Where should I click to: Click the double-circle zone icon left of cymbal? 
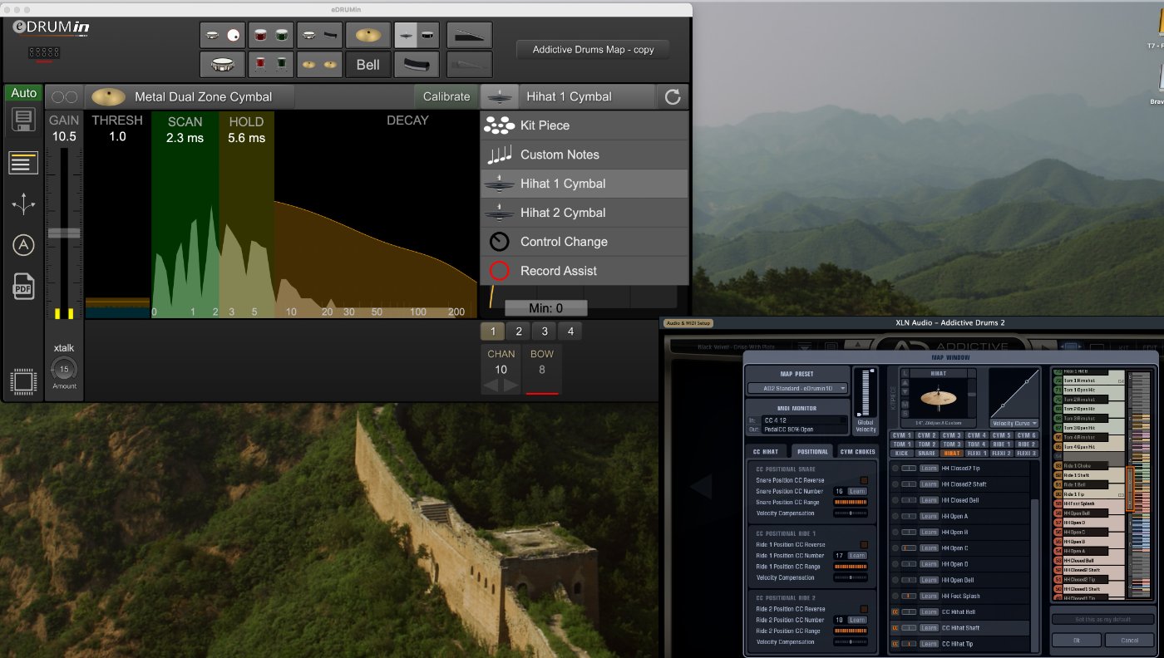tap(65, 97)
